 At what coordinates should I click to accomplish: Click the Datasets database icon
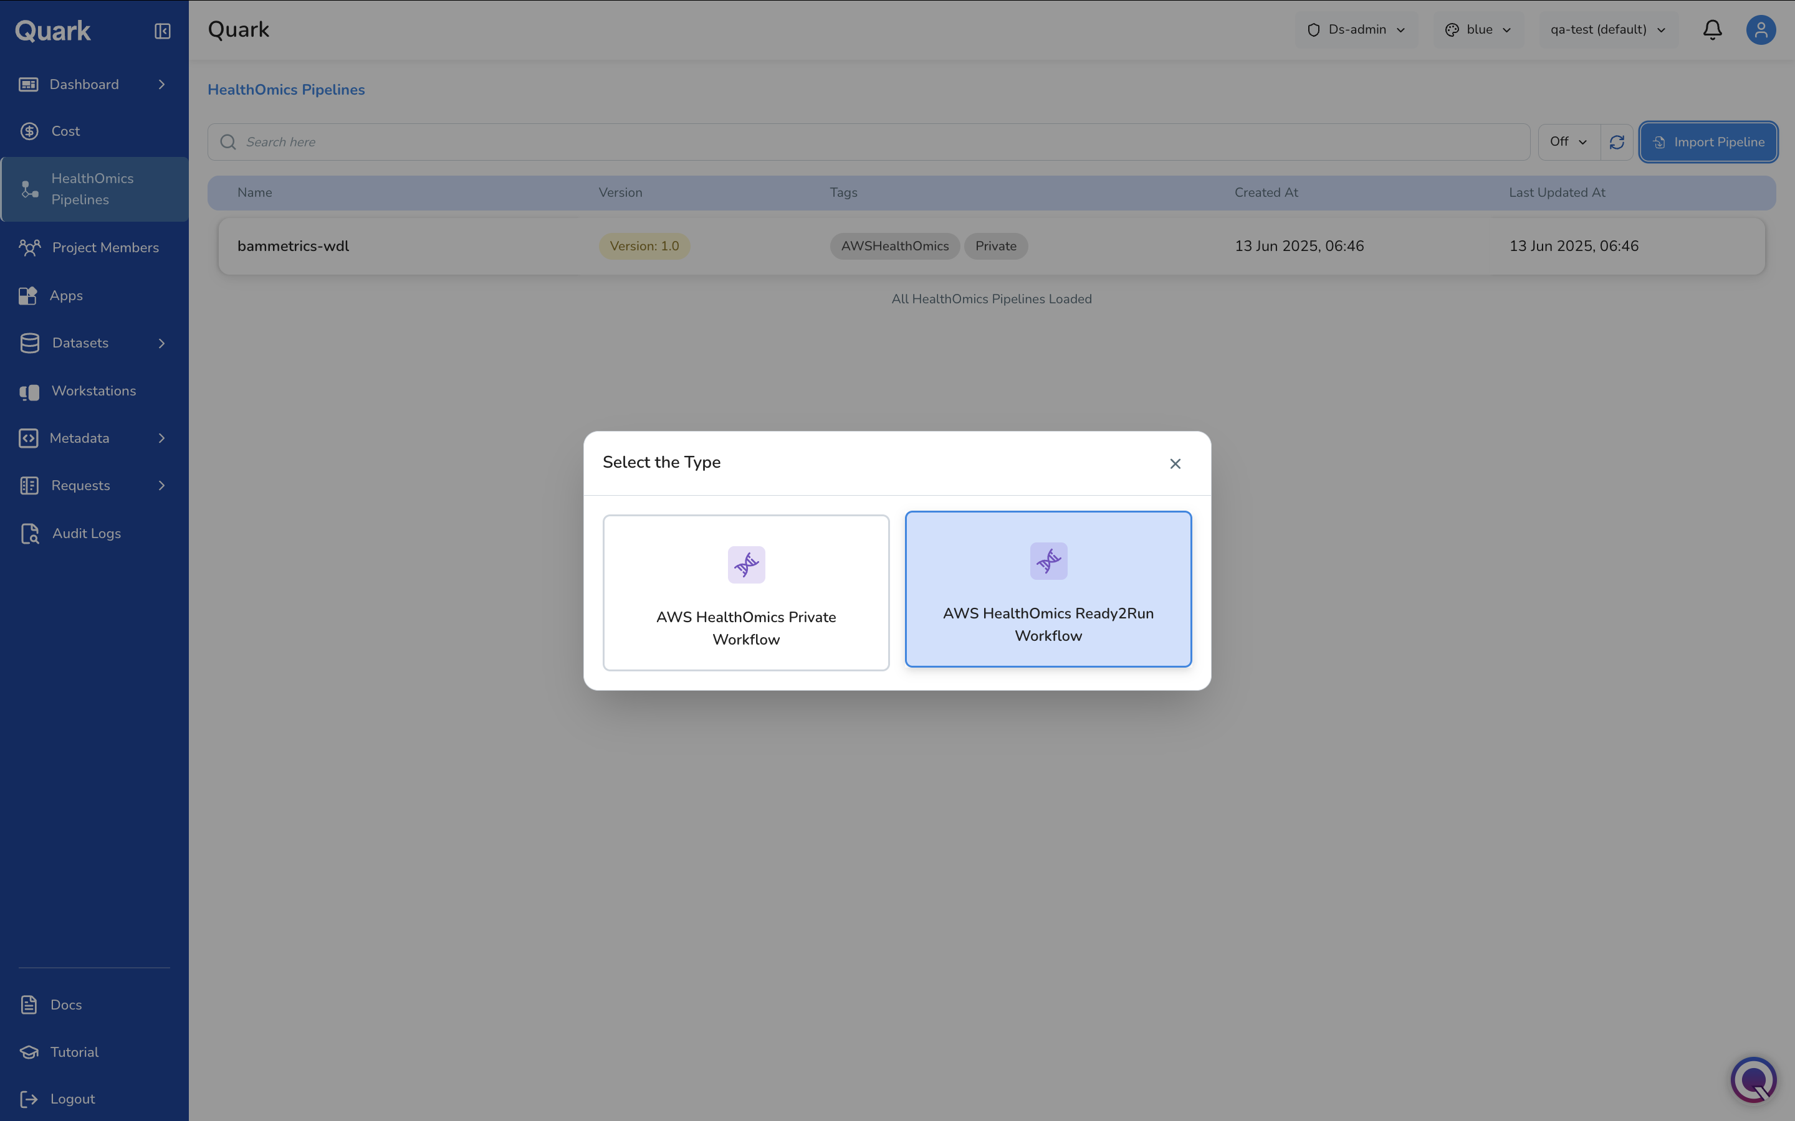[x=30, y=343]
